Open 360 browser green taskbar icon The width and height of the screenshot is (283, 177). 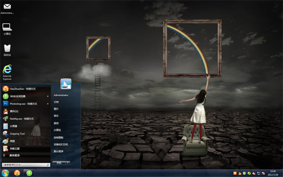(x=29, y=173)
